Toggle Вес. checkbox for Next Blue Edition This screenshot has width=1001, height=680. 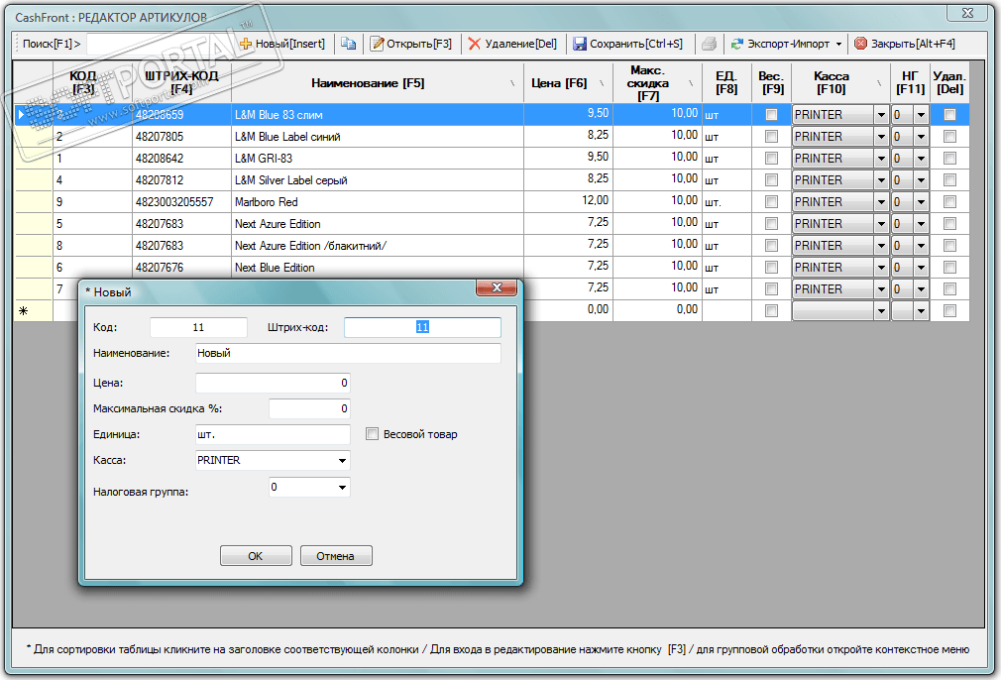771,268
